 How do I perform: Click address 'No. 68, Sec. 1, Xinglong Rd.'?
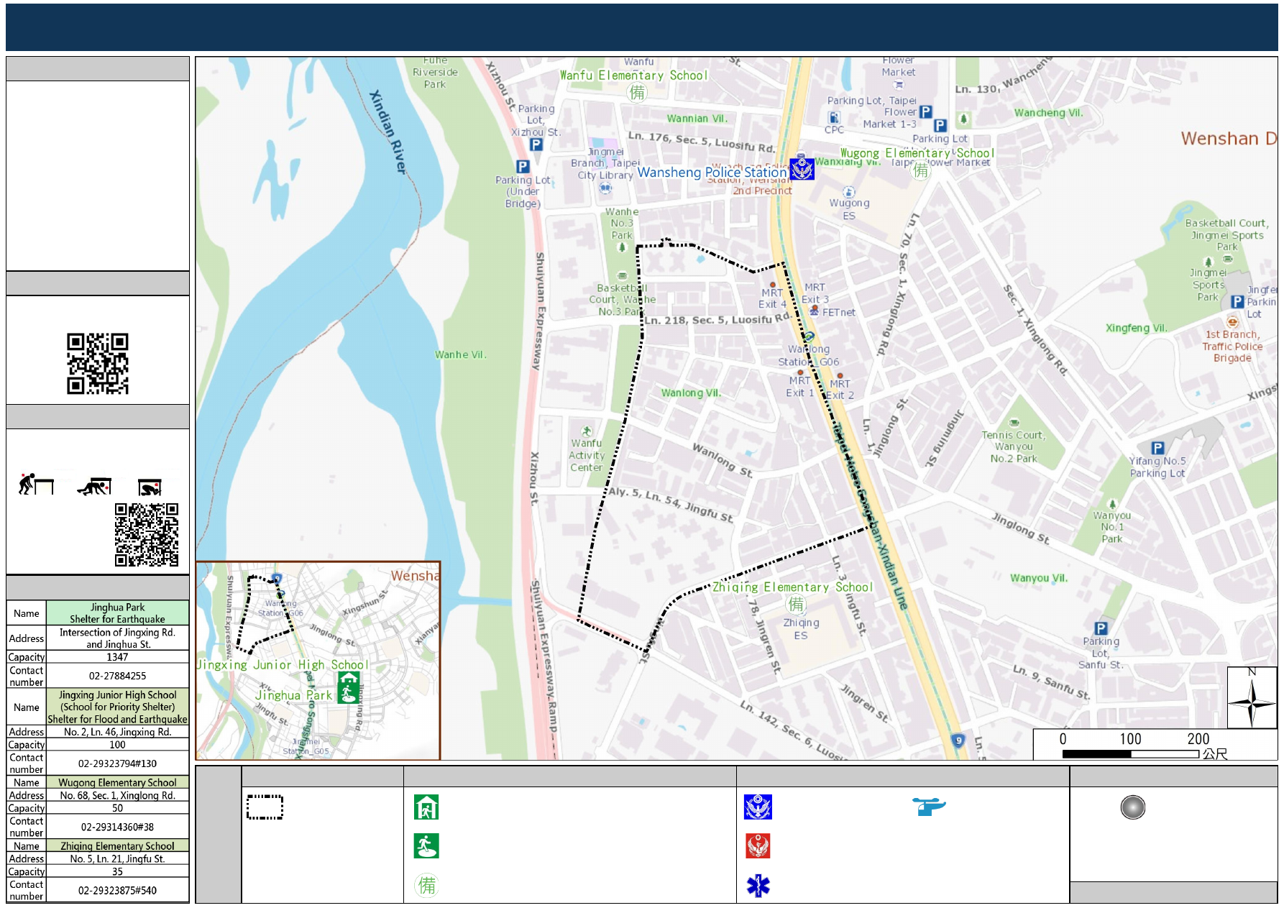[x=117, y=795]
